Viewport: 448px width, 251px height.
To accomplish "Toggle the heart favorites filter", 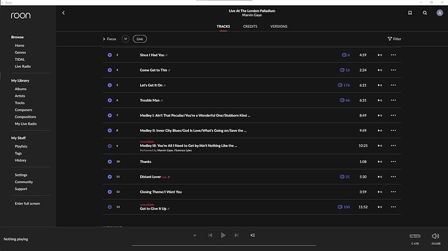I will click(125, 39).
